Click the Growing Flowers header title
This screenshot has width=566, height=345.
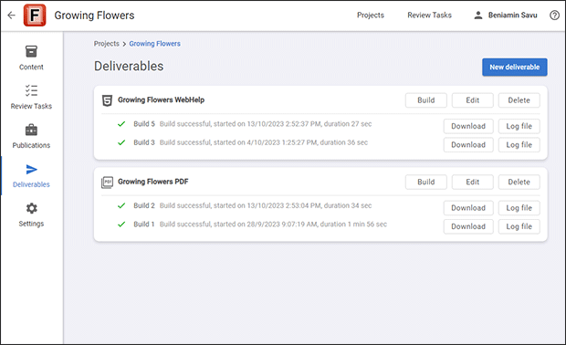(x=94, y=16)
